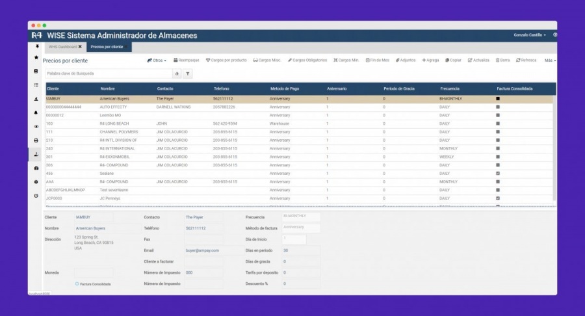This screenshot has width=585, height=316.
Task: Click the search go button beside keyword field
Action: (x=177, y=74)
